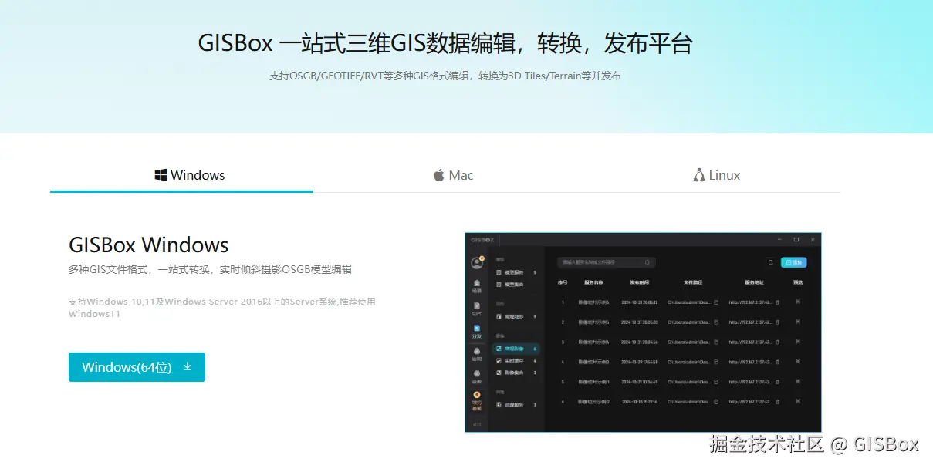This screenshot has width=933, height=469.
Task: Copy the file path in table row 4
Action: [716, 362]
